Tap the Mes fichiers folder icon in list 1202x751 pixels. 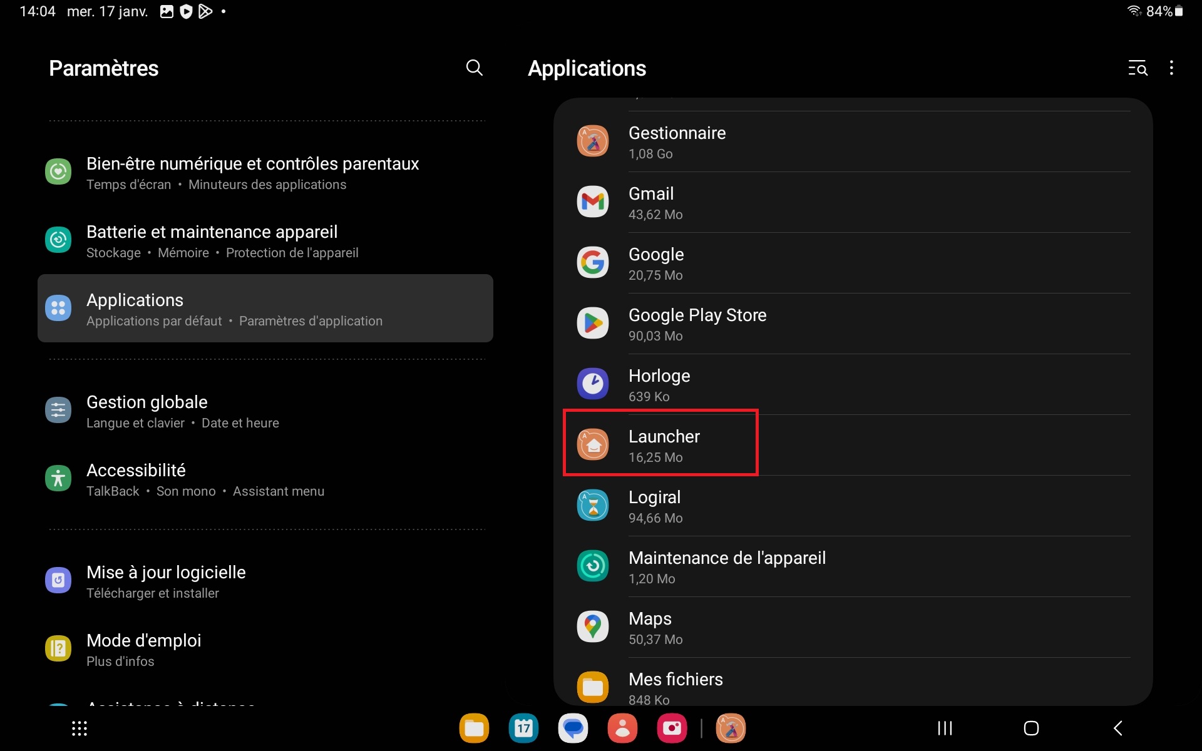tap(592, 687)
